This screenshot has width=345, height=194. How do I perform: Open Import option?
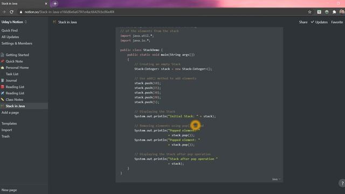tap(7, 130)
